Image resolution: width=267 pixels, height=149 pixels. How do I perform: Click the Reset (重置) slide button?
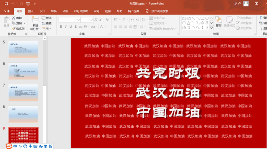click(47, 23)
